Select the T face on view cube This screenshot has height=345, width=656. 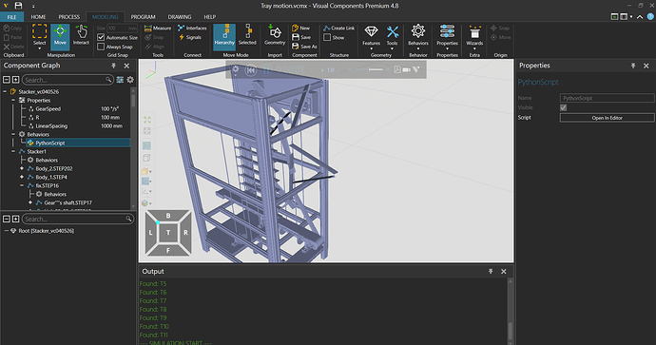168,233
